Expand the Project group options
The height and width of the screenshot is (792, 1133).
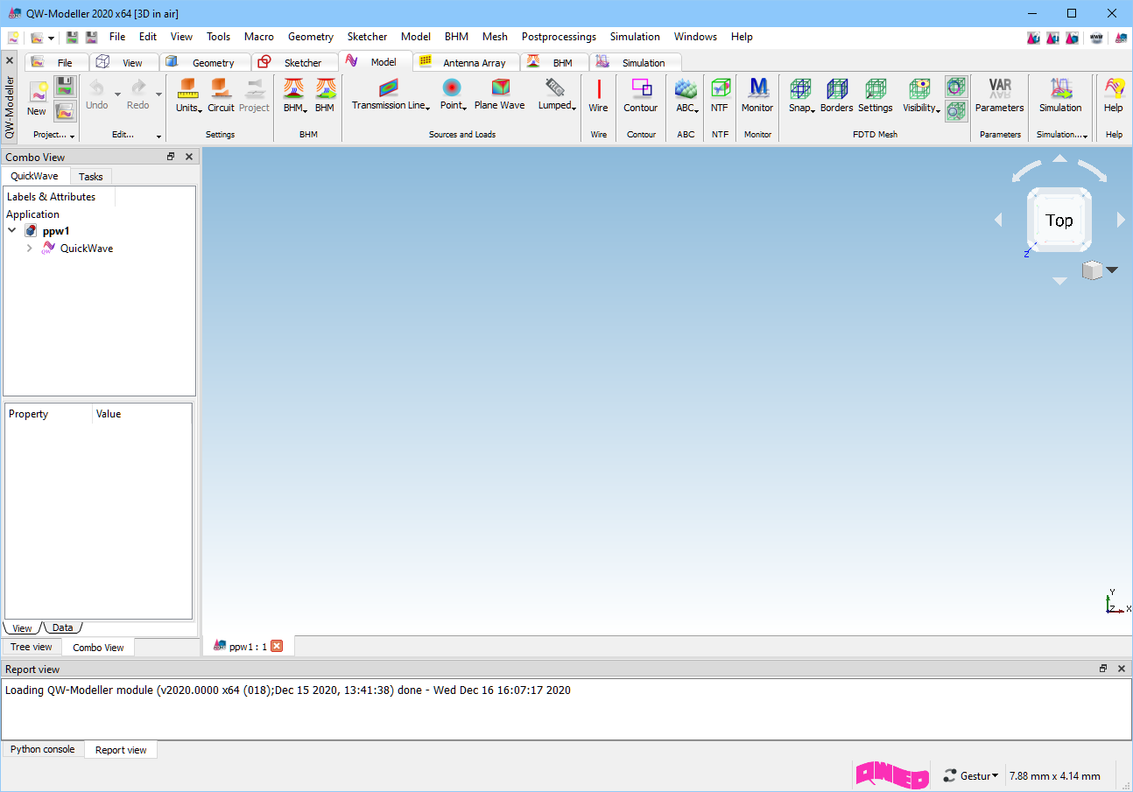click(72, 137)
